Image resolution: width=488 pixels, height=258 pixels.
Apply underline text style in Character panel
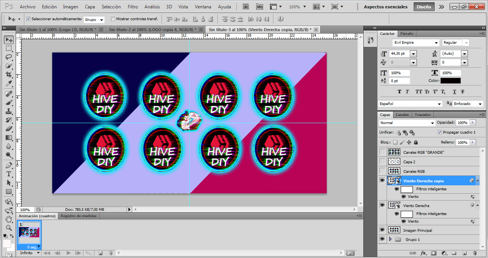click(454, 92)
